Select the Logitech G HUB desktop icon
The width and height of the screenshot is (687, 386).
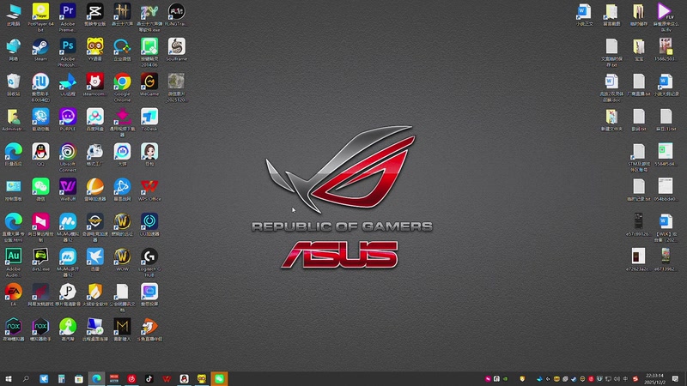[x=149, y=262]
